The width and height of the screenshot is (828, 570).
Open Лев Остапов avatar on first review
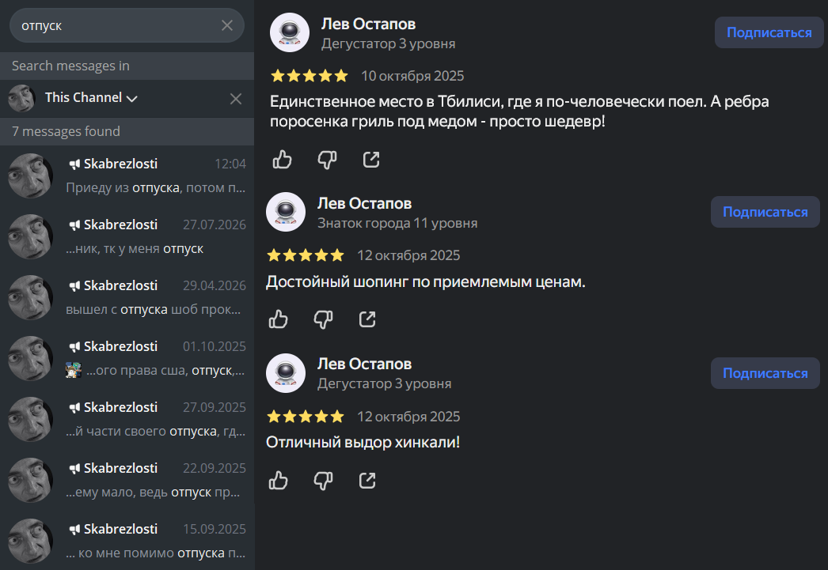(x=290, y=32)
